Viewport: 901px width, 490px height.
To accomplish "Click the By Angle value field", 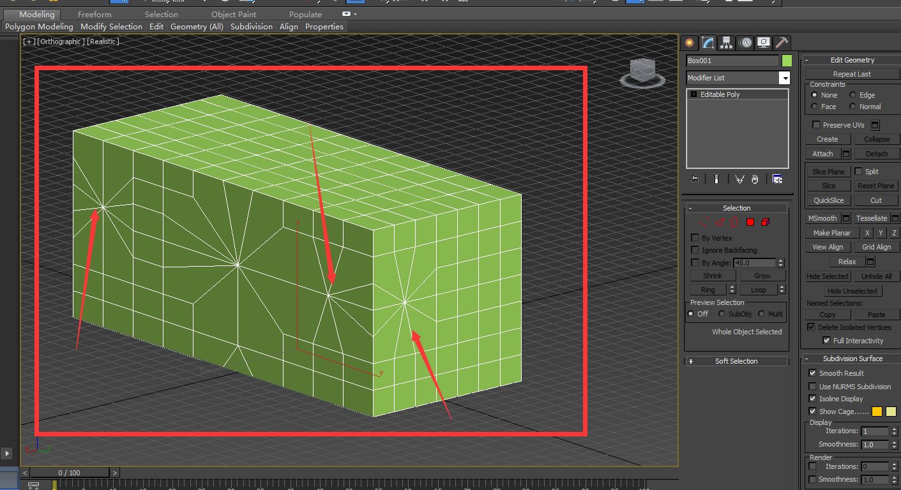I will 755,263.
